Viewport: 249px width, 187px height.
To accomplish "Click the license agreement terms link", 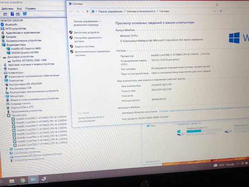I will (204, 109).
